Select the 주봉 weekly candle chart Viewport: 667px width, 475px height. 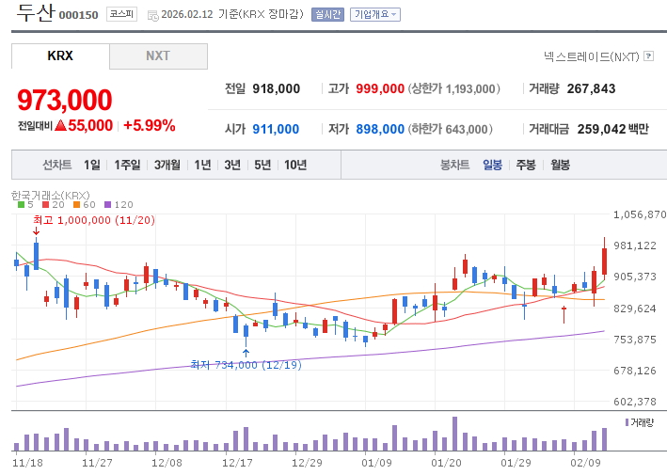click(526, 165)
